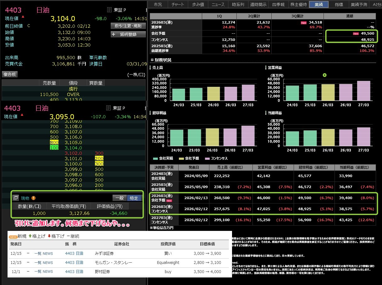The height and width of the screenshot is (285, 382).
Task: Toggle the 複合板 order book view
Action: click(x=10, y=74)
